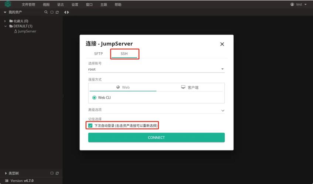313x184 pixels.
Task: Expand the 高级选项 section
Action: pyautogui.click(x=156, y=110)
